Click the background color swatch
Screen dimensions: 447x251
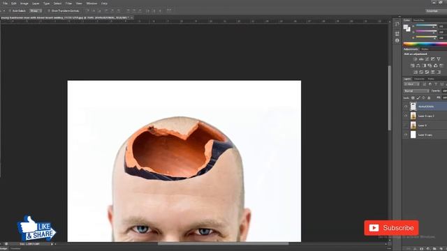409,29
